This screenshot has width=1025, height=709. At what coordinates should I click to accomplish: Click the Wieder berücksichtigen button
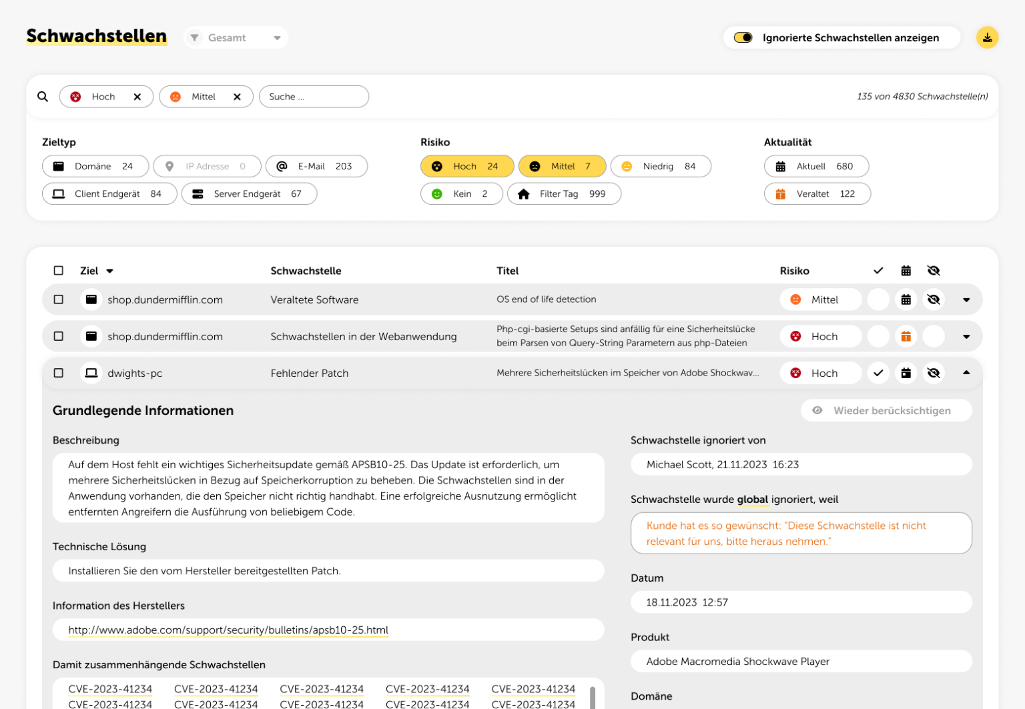[886, 411]
